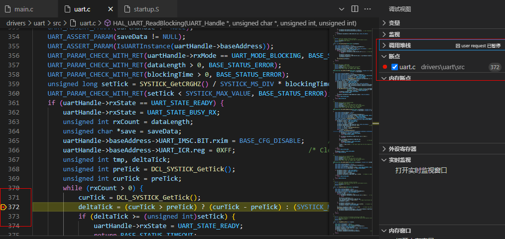Click 打开实时监视窗口 link
This screenshot has height=239, width=505.
point(421,171)
